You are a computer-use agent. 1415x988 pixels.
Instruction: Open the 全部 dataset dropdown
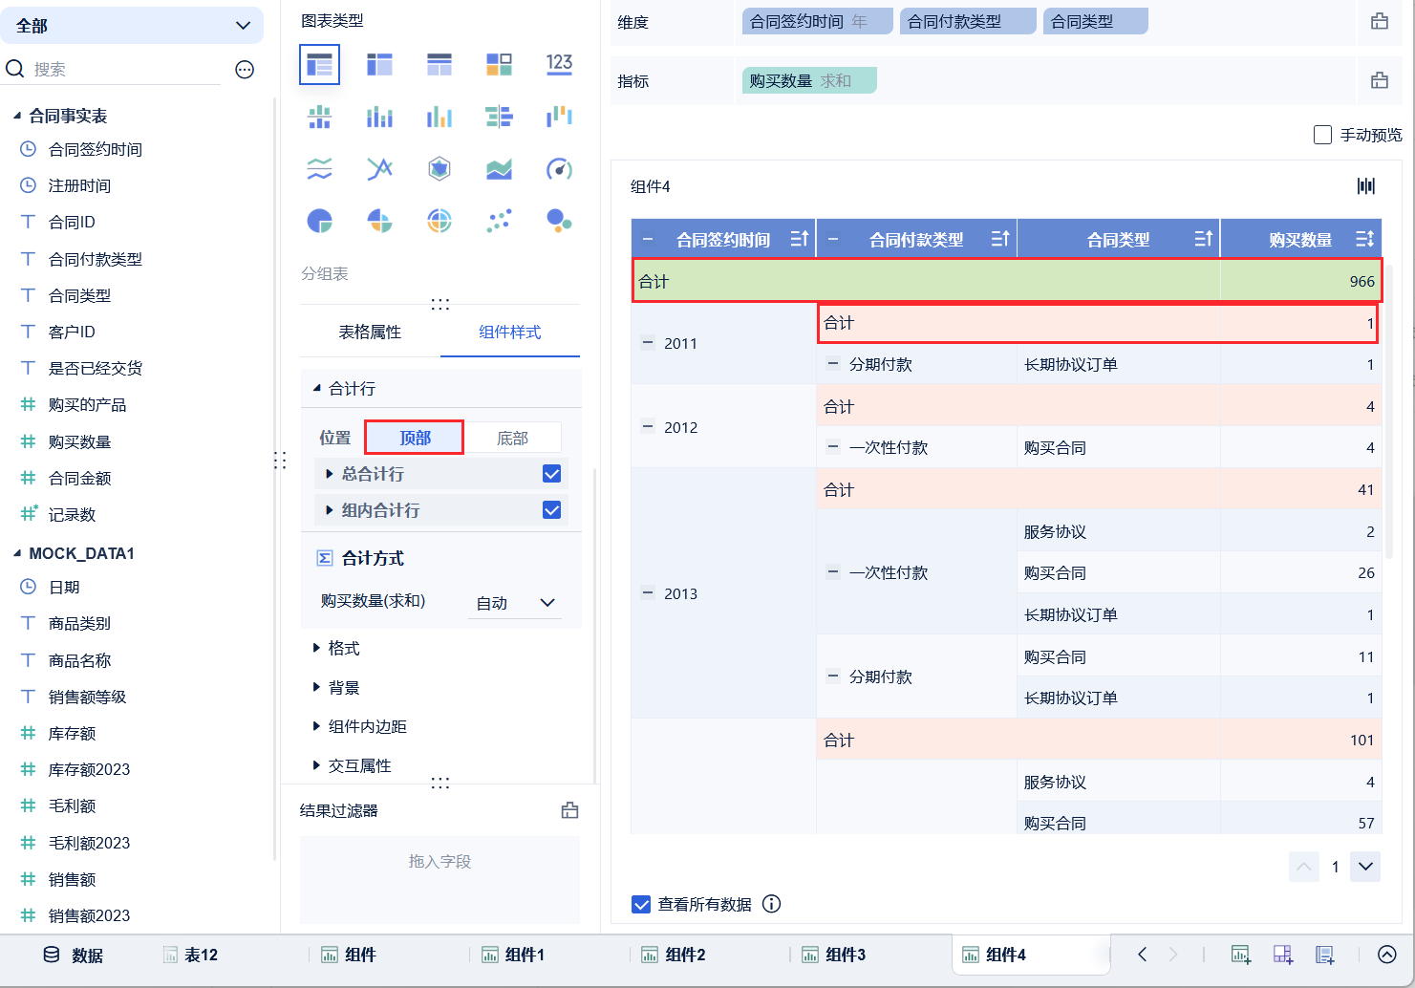tap(132, 26)
